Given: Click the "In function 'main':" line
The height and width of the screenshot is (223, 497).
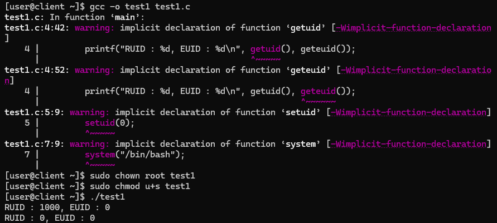Looking at the screenshot, I should pyautogui.click(x=97, y=17).
